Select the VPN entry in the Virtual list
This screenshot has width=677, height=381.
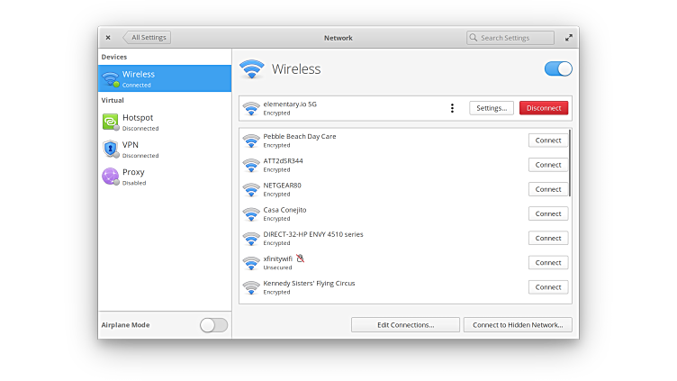165,149
